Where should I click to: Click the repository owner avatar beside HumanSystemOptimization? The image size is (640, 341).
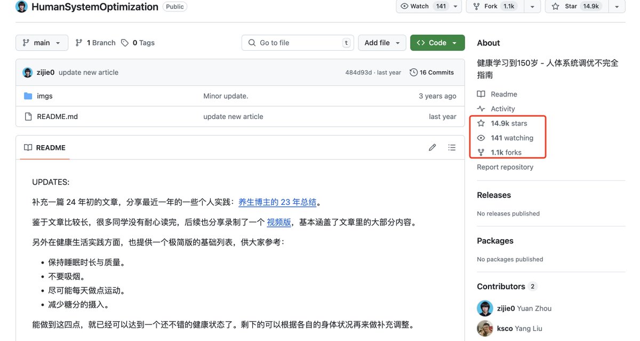pyautogui.click(x=21, y=7)
